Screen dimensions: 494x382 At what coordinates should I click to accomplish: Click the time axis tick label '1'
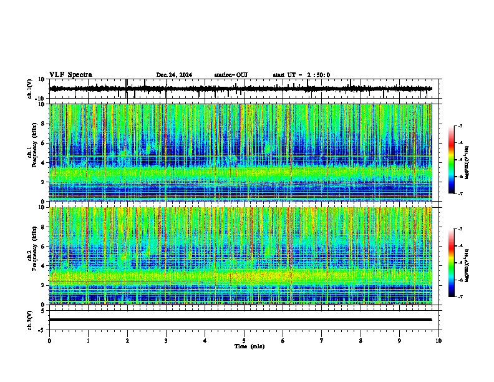pyautogui.click(x=88, y=341)
